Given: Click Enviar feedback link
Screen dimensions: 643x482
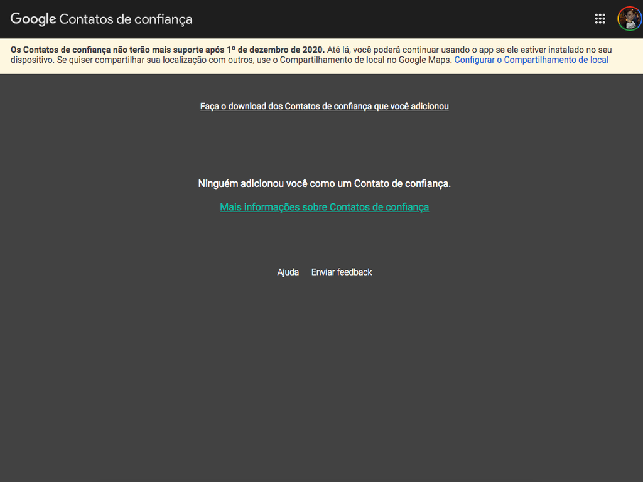Looking at the screenshot, I should pos(342,272).
